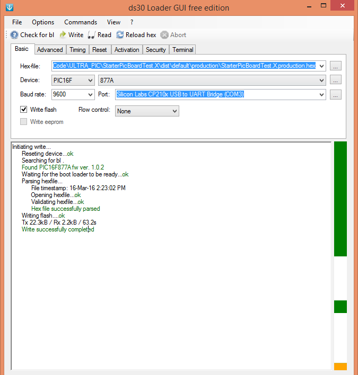Click the Abort toolbar label

178,35
